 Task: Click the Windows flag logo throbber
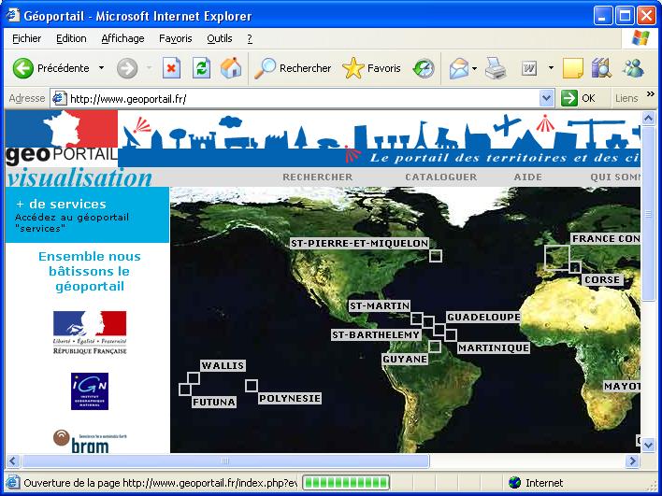(x=640, y=38)
